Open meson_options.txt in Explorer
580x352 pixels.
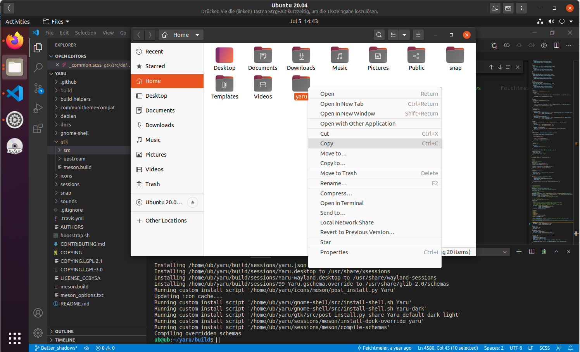click(82, 295)
